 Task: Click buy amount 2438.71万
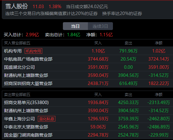[98, 83]
